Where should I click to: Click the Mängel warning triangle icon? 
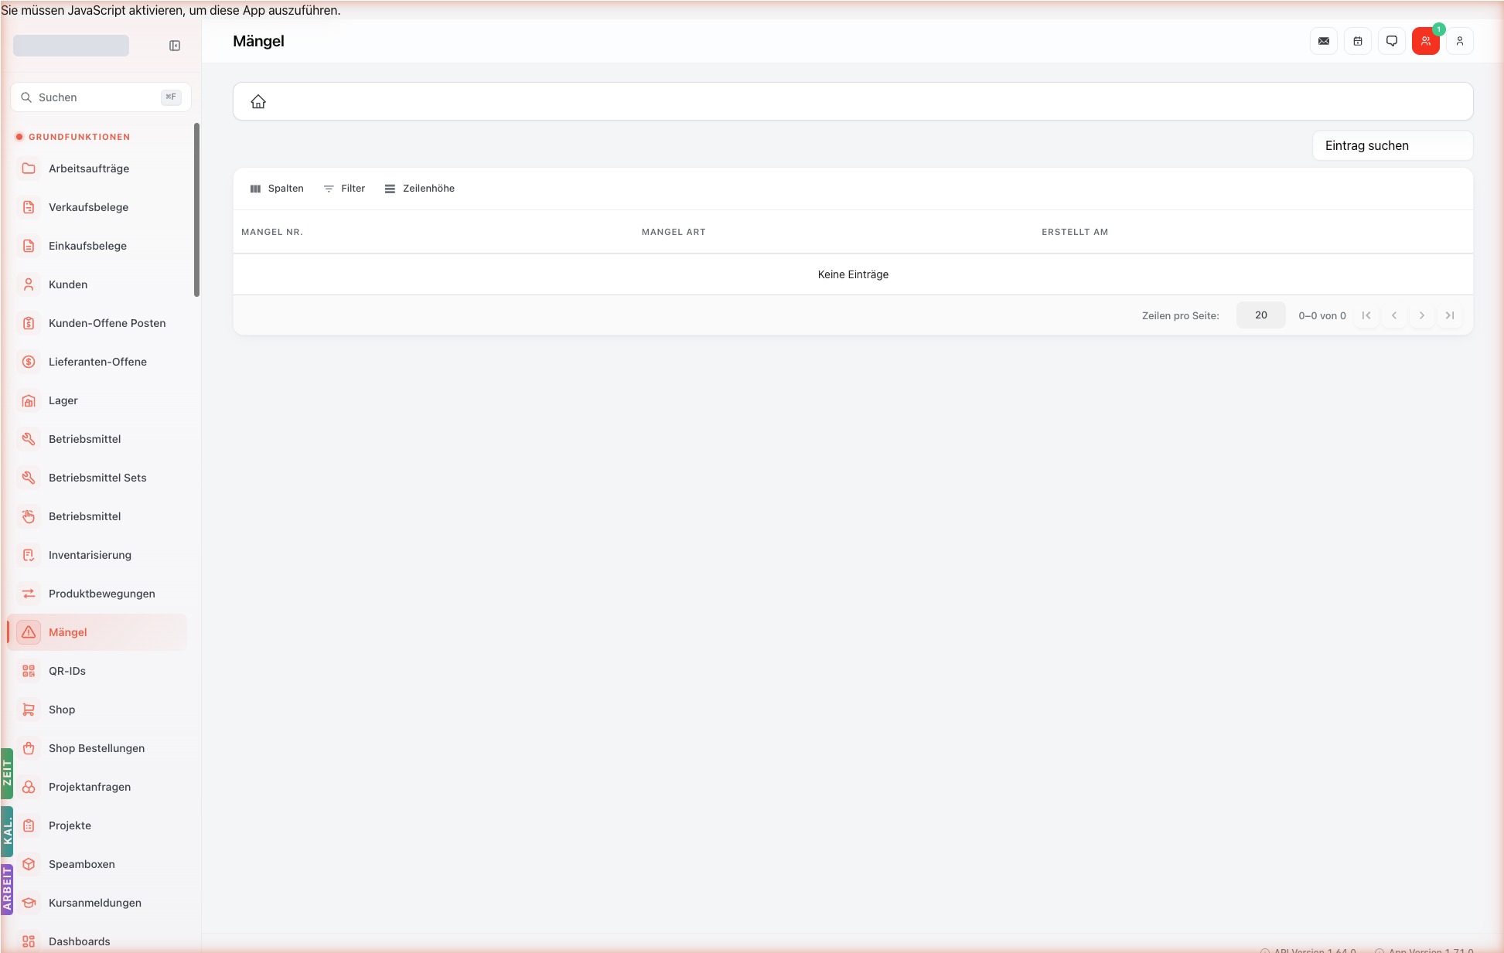(29, 632)
